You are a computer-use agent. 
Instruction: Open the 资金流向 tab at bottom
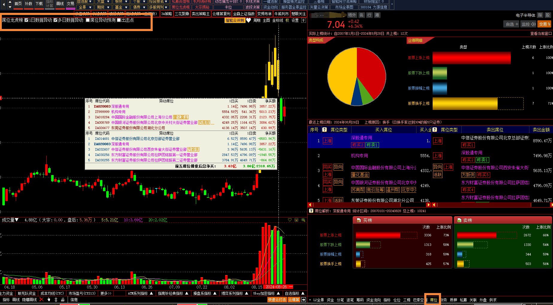373,300
